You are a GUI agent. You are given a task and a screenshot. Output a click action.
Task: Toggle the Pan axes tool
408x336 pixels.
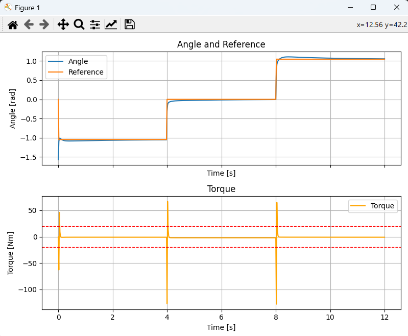pos(63,25)
